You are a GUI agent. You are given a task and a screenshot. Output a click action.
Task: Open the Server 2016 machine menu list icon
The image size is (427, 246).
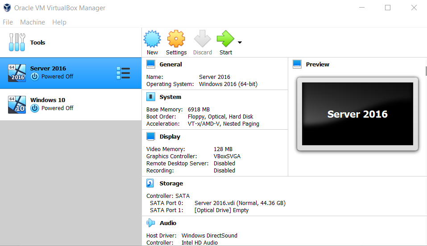[x=123, y=73]
